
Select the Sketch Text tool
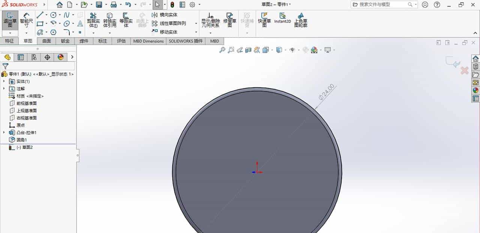79,24
